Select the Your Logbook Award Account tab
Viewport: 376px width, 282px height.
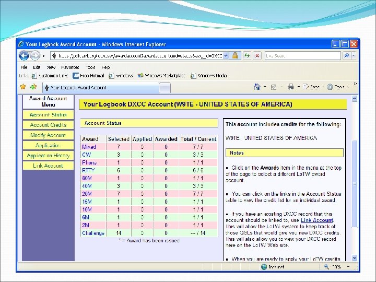[x=101, y=88]
